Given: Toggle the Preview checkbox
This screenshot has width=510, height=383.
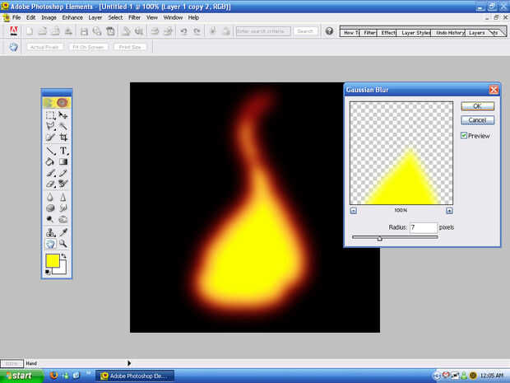Looking at the screenshot, I should (464, 135).
